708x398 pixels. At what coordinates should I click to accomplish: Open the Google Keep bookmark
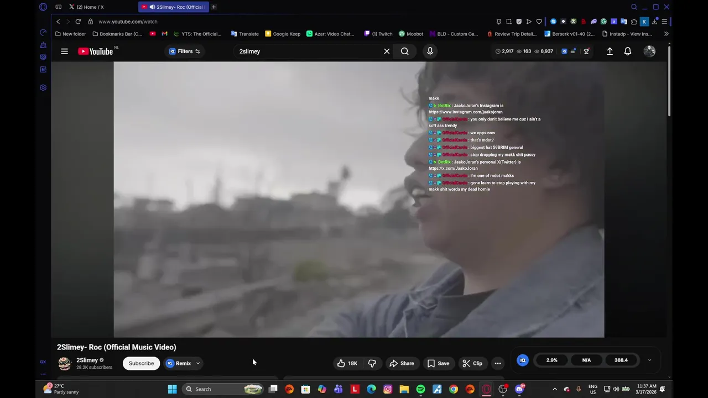(x=283, y=34)
